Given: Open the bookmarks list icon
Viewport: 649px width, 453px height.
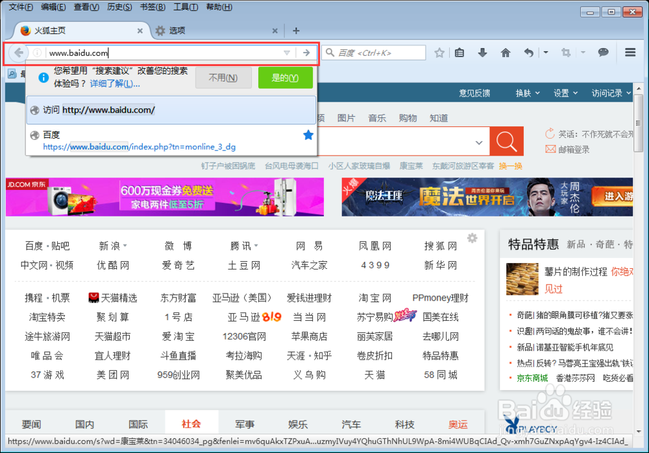Looking at the screenshot, I should (459, 53).
